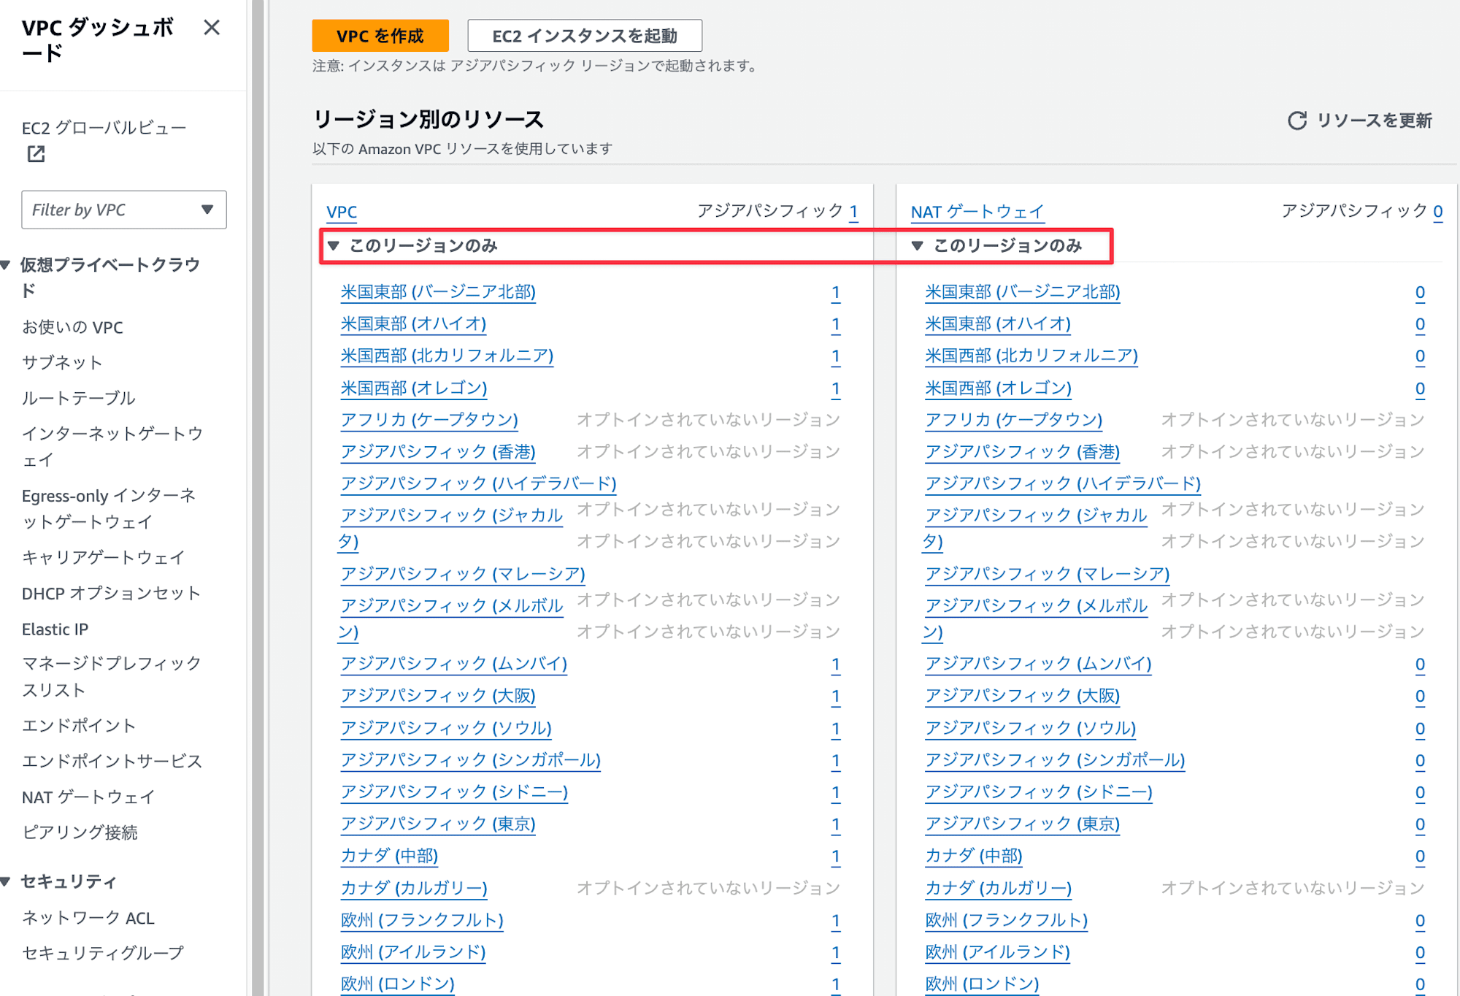The width and height of the screenshot is (1460, 996).
Task: Click the VPC card title link
Action: [342, 212]
